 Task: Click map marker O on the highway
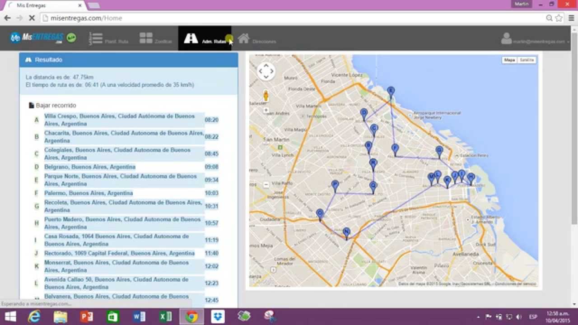coord(320,215)
